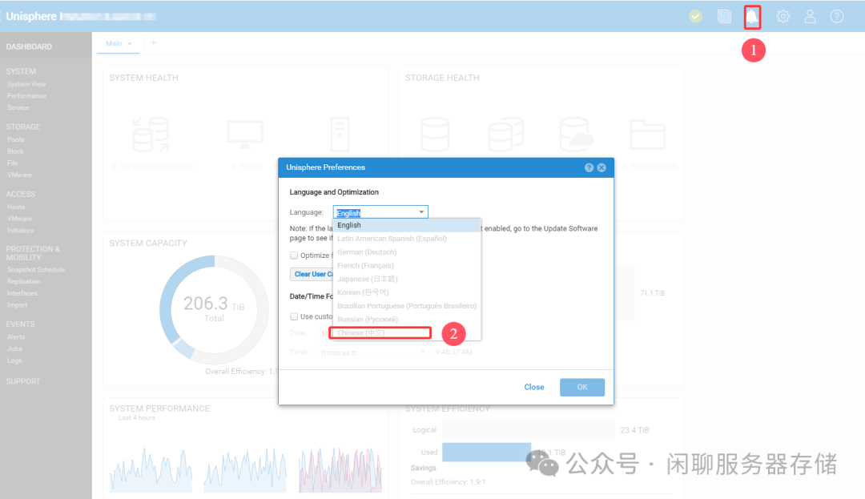
Task: Open the Language dropdown arrow
Action: click(x=421, y=212)
